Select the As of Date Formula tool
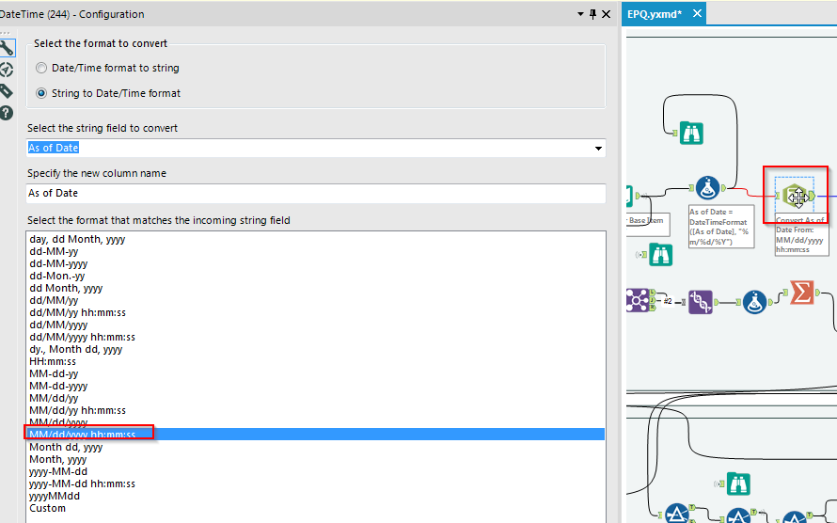 pyautogui.click(x=708, y=188)
